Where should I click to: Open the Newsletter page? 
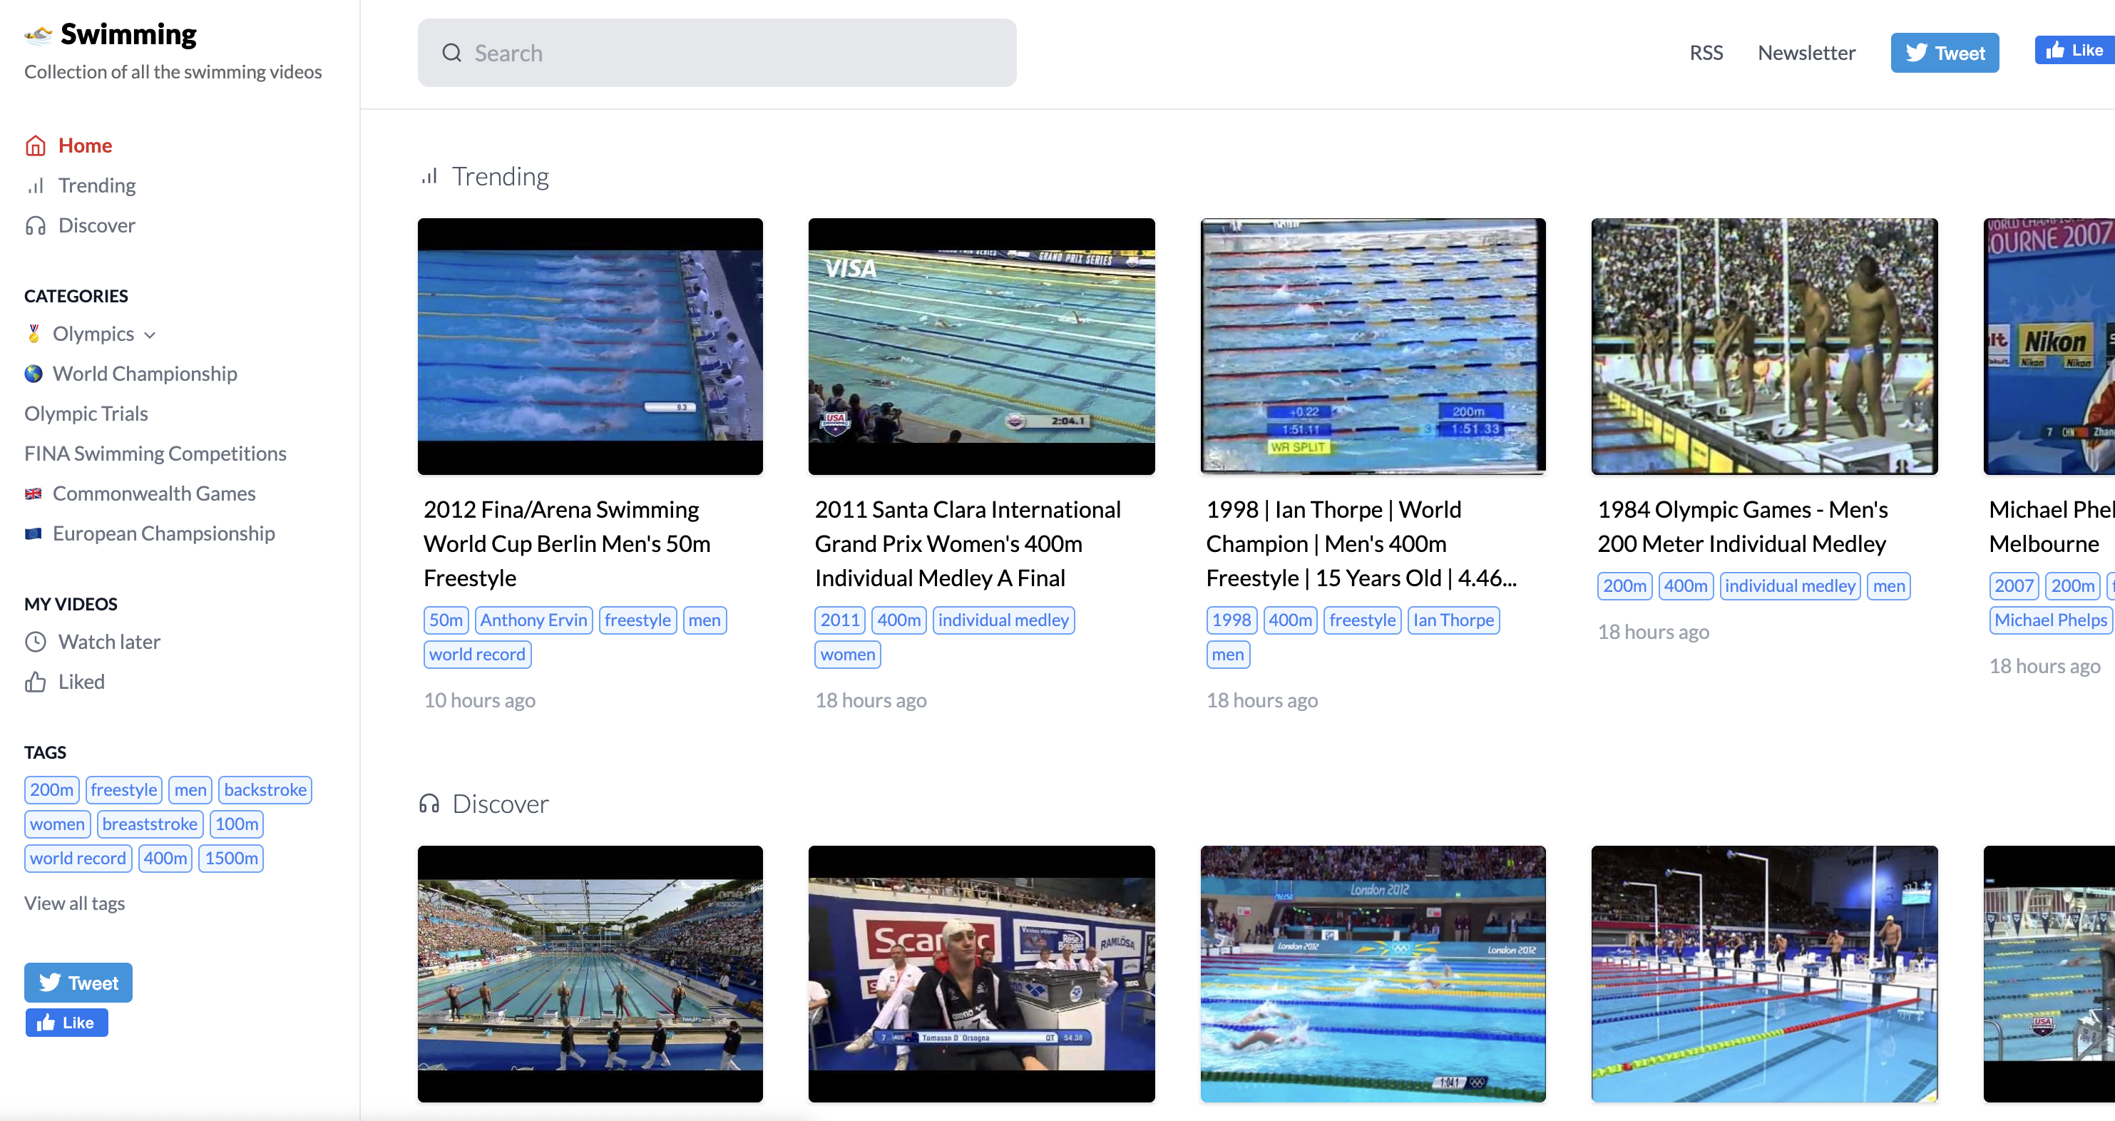pos(1806,52)
